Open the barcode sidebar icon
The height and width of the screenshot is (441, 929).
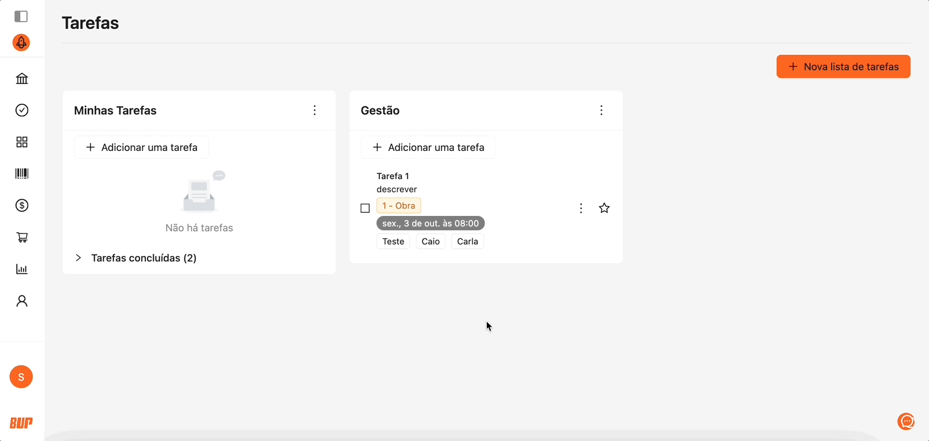coord(22,173)
